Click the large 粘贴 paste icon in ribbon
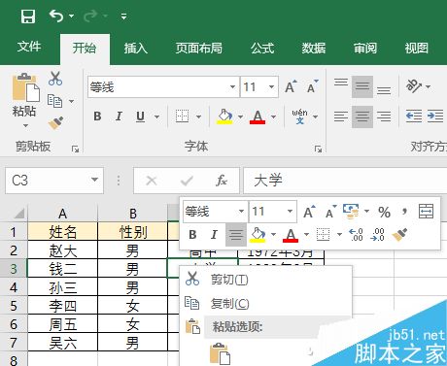Screen dimensions: 447x366 coord(26,87)
